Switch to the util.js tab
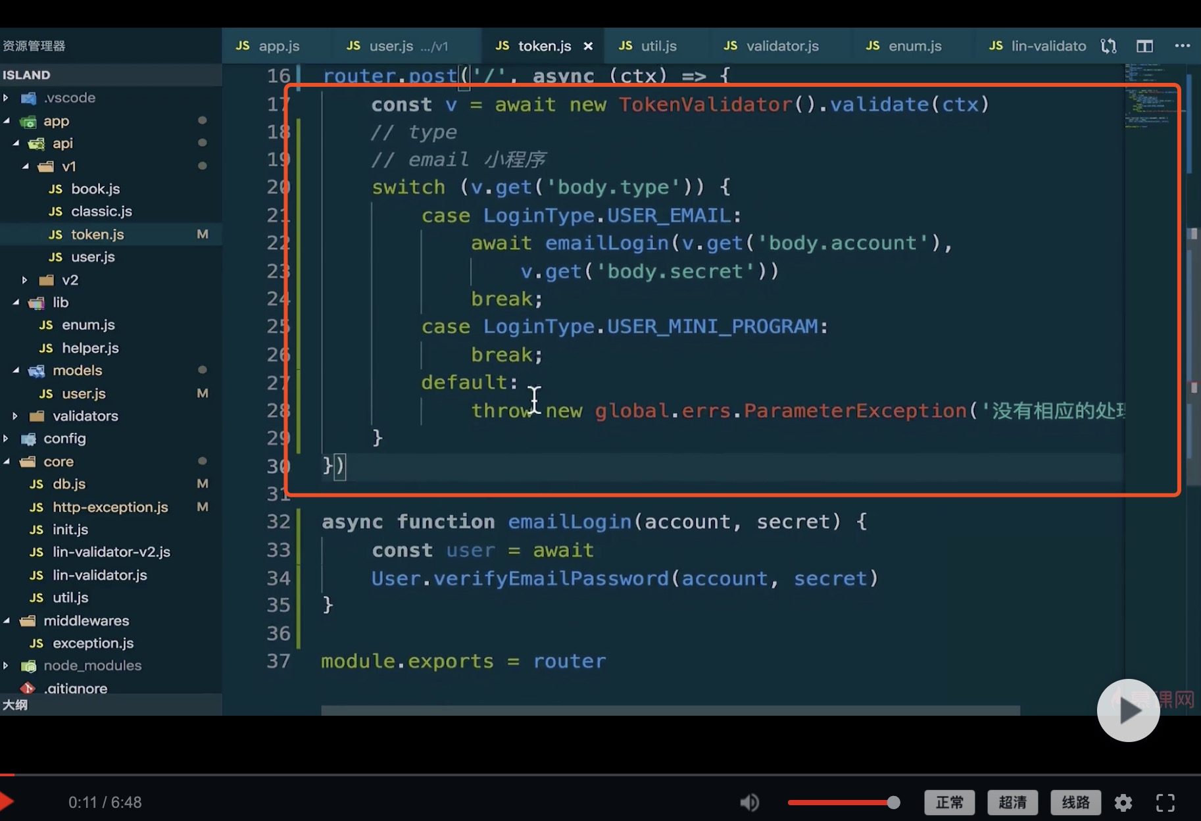The image size is (1201, 821). pos(648,46)
